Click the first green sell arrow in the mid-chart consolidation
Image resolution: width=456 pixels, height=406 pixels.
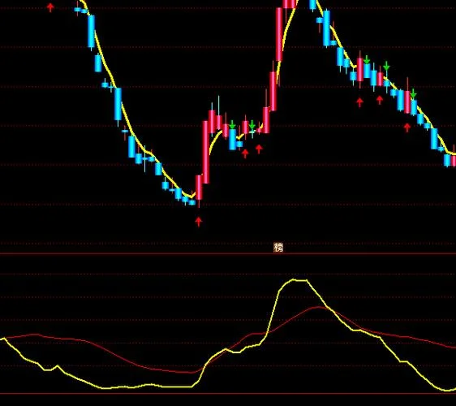[232, 124]
